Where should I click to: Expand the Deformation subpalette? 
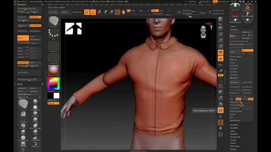pyautogui.click(x=235, y=146)
